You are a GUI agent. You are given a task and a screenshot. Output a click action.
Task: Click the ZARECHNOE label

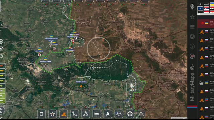(70, 50)
